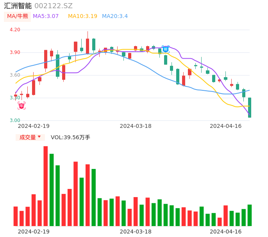This screenshot has height=237, width=268.
Task: Click the 3.90 price axis label
Action: coord(15,52)
